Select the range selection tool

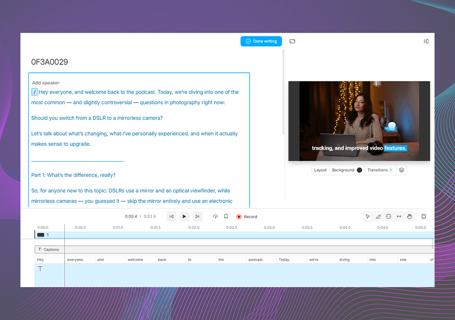click(388, 216)
